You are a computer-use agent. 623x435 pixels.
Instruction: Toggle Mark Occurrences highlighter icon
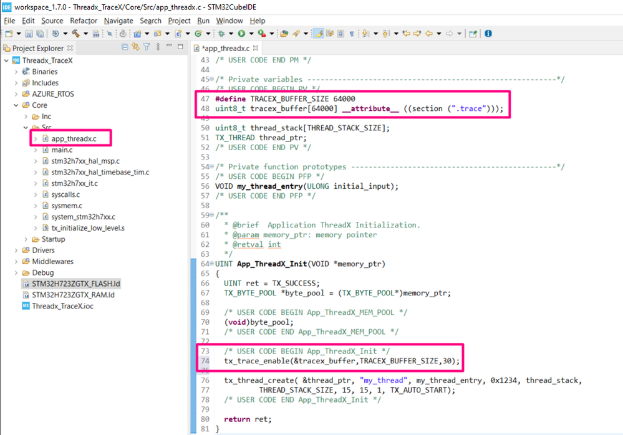coord(319,33)
